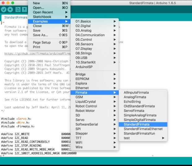Load the OldStandardFirmata example
192x166 pixels.
pyautogui.click(x=143, y=106)
